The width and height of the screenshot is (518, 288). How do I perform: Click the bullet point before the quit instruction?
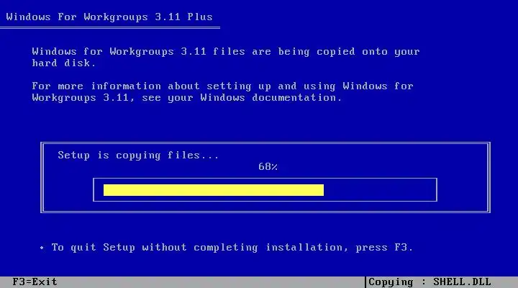[x=42, y=248]
